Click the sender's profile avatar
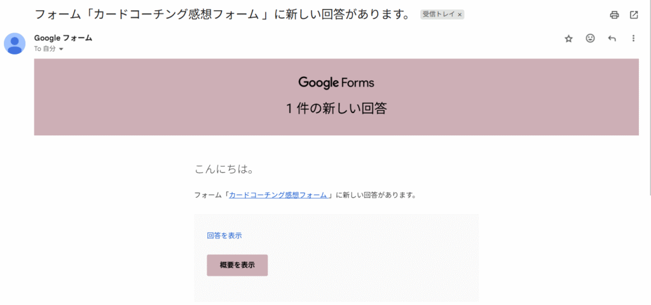Image resolution: width=651 pixels, height=305 pixels. (15, 43)
